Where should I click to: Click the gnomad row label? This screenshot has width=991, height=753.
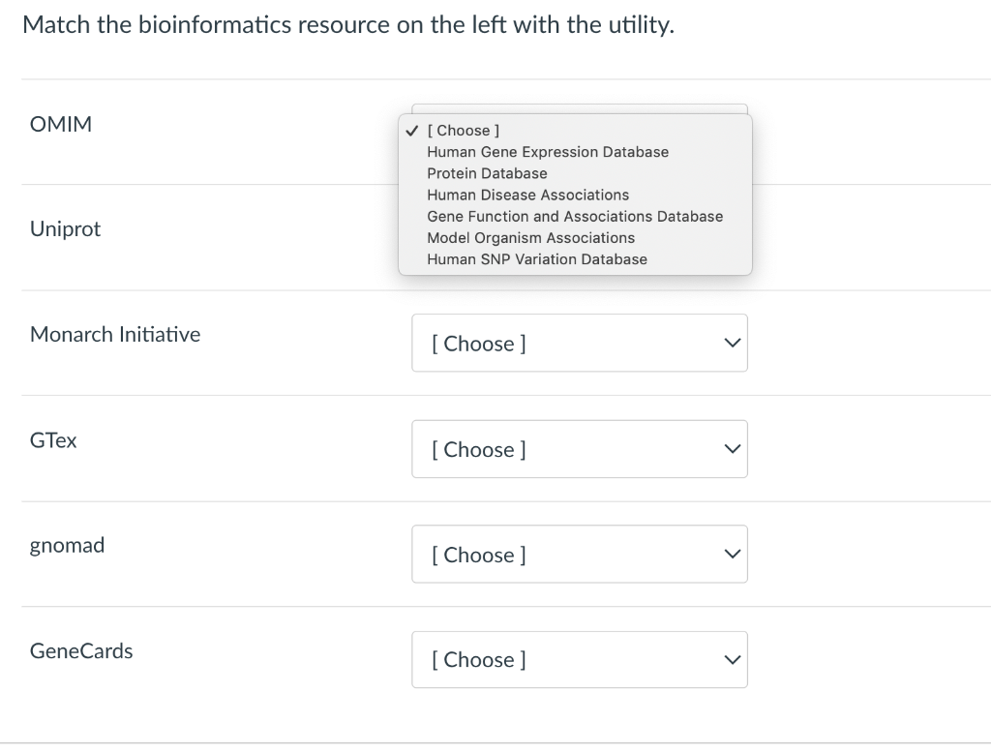tap(67, 545)
